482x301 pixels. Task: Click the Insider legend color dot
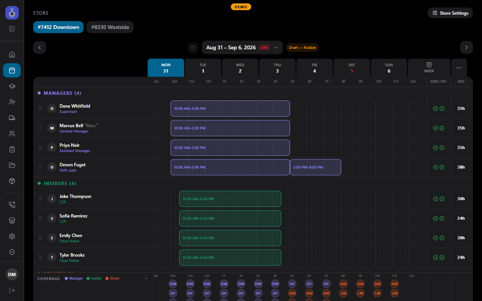88,278
